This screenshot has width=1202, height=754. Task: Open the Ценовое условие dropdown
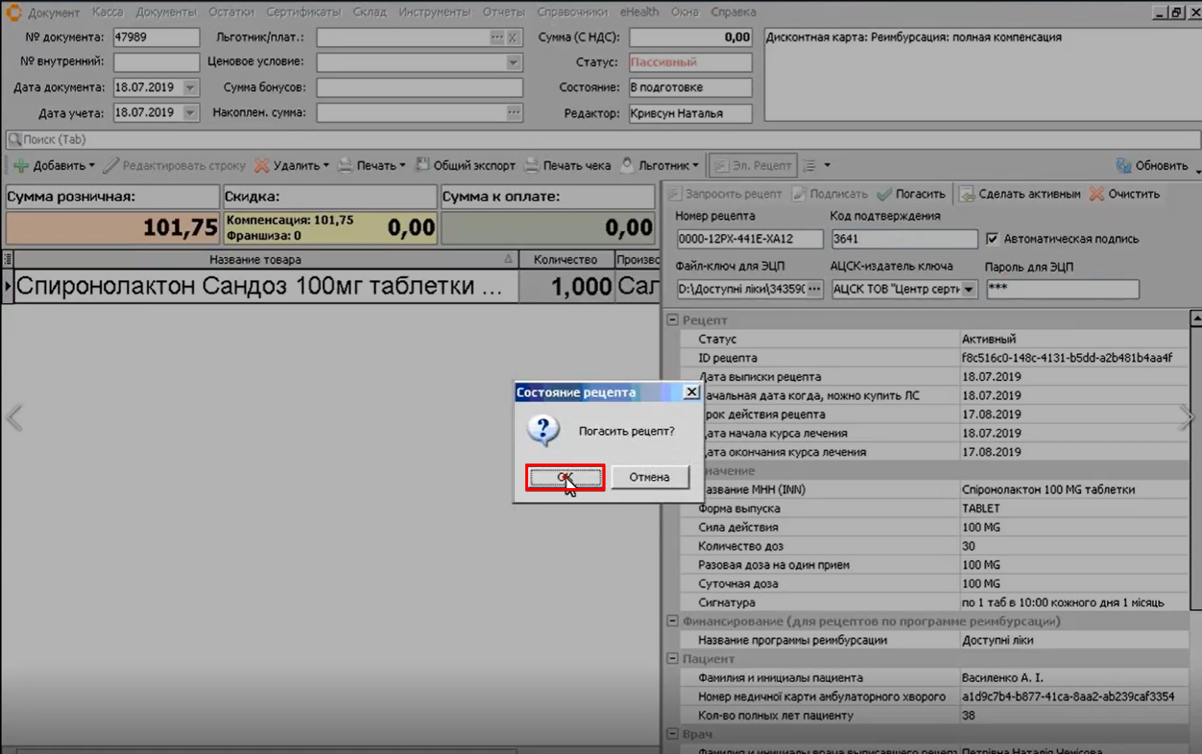pos(513,62)
